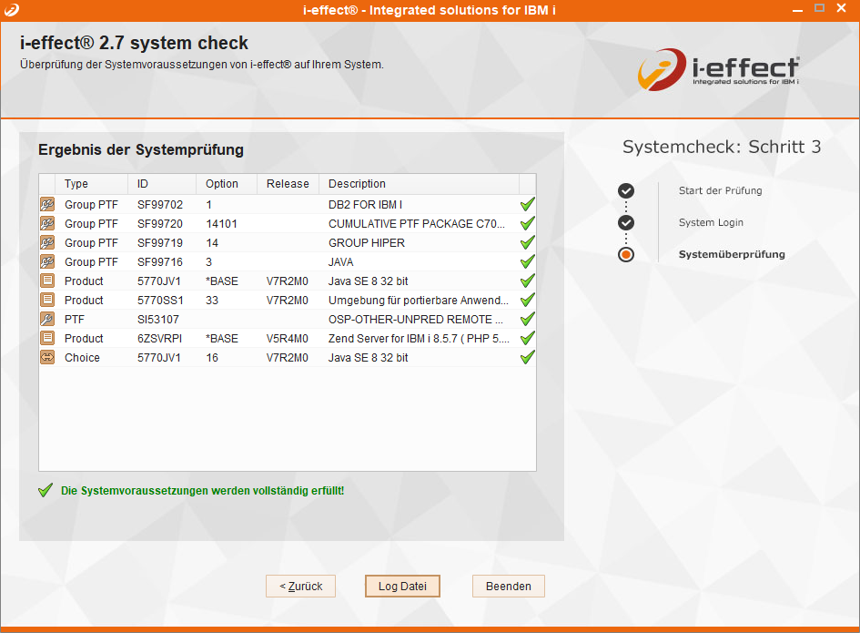Maximize the i-effect window
The width and height of the screenshot is (860, 633).
click(x=819, y=8)
